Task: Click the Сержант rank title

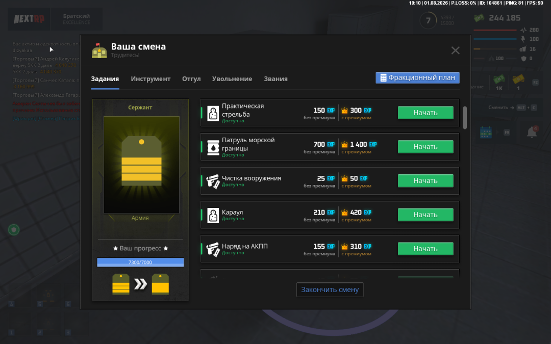Action: [x=140, y=108]
